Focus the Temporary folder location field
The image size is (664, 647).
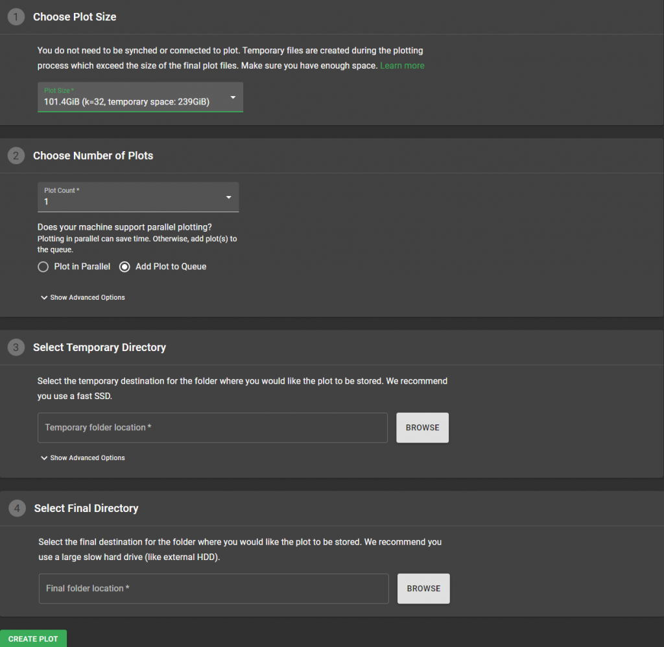212,428
